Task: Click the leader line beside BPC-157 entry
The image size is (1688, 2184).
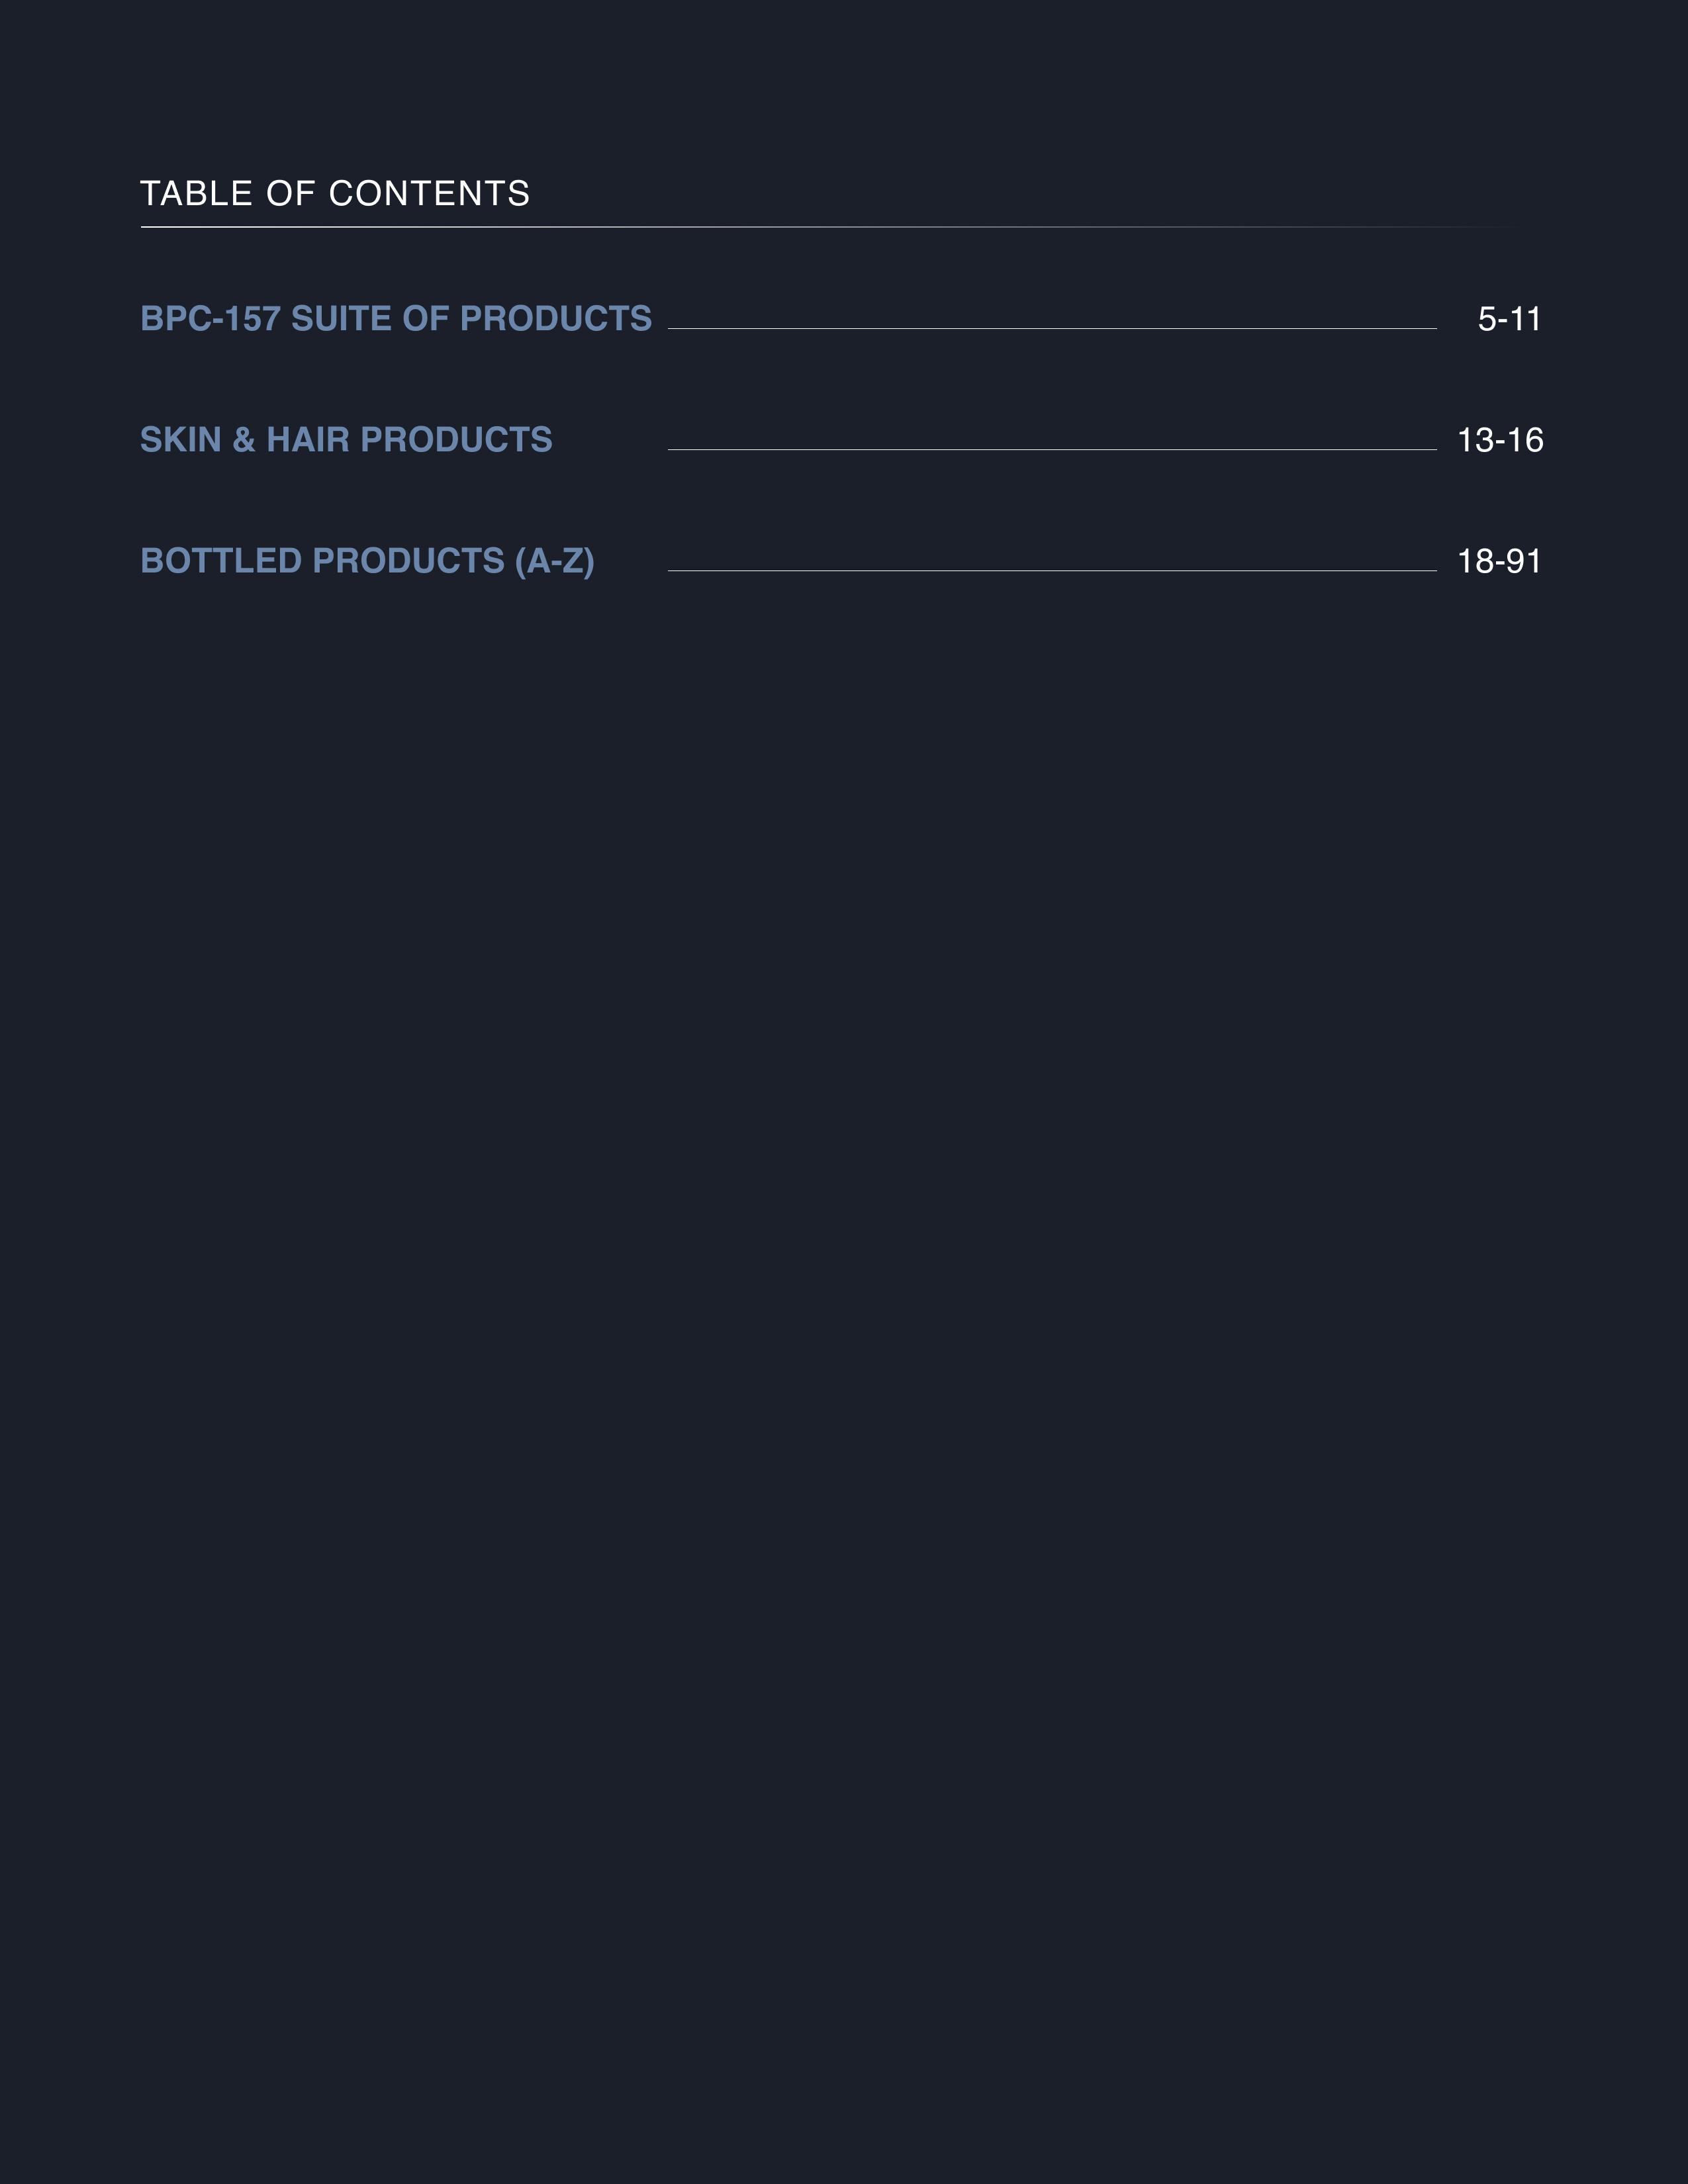Action: tap(1052, 328)
